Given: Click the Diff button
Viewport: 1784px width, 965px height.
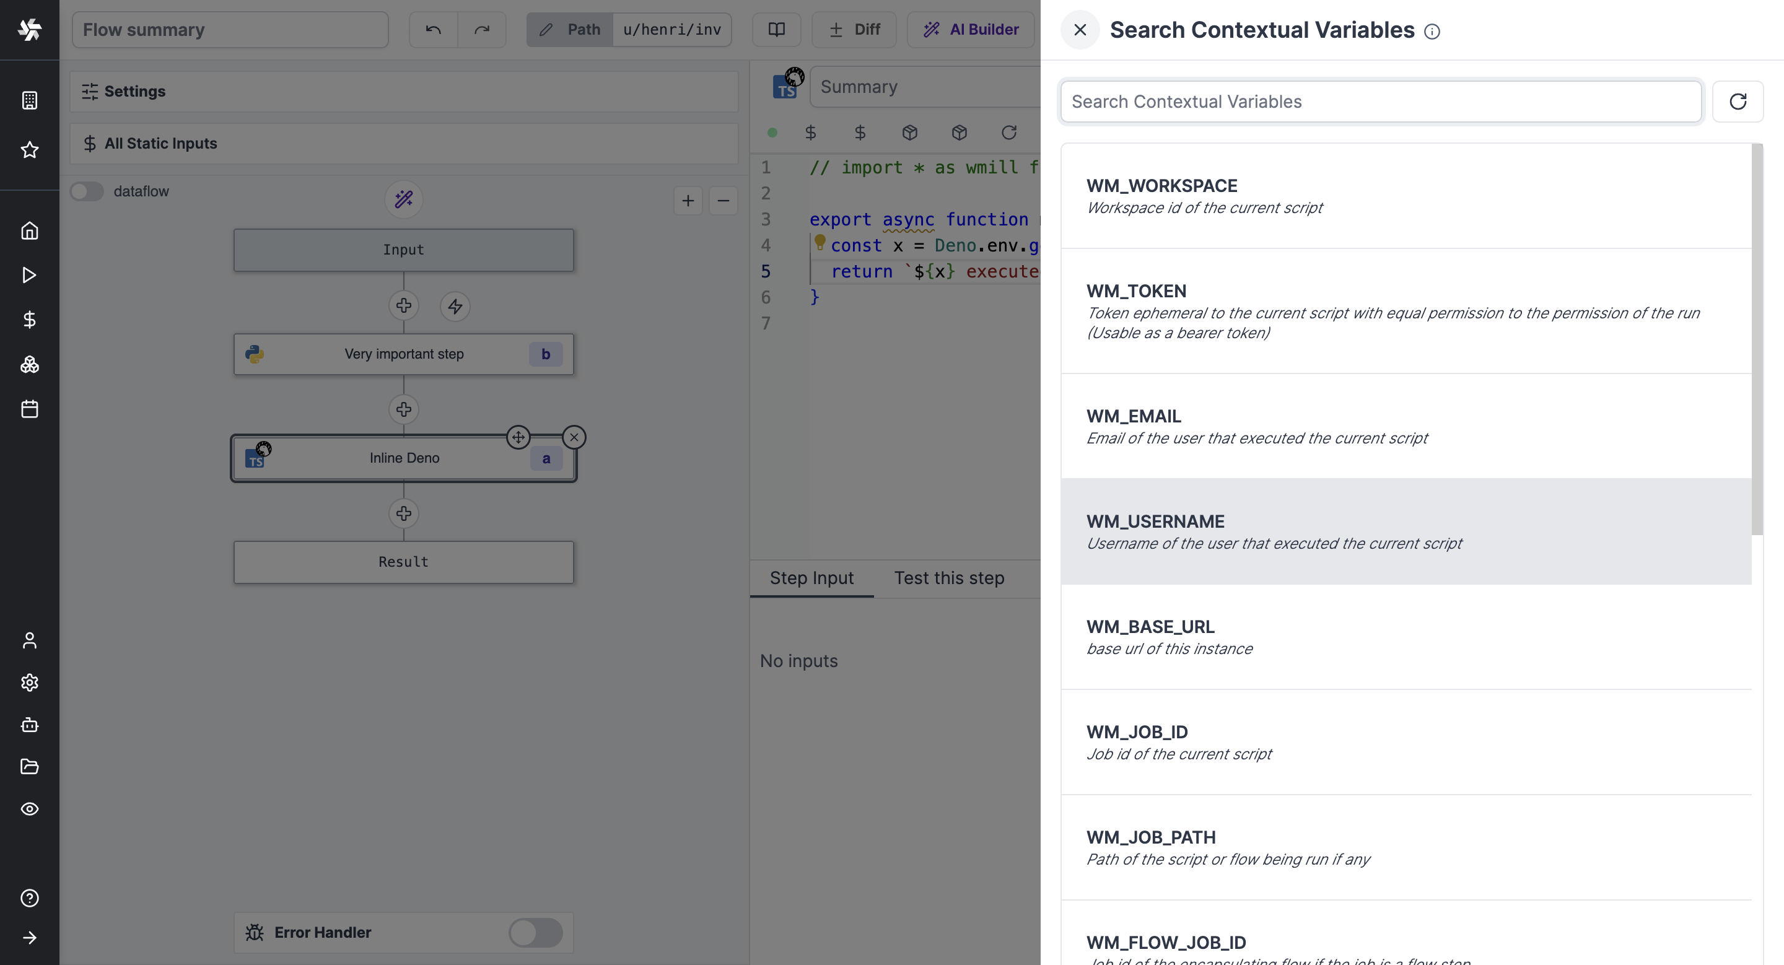Looking at the screenshot, I should pyautogui.click(x=854, y=30).
